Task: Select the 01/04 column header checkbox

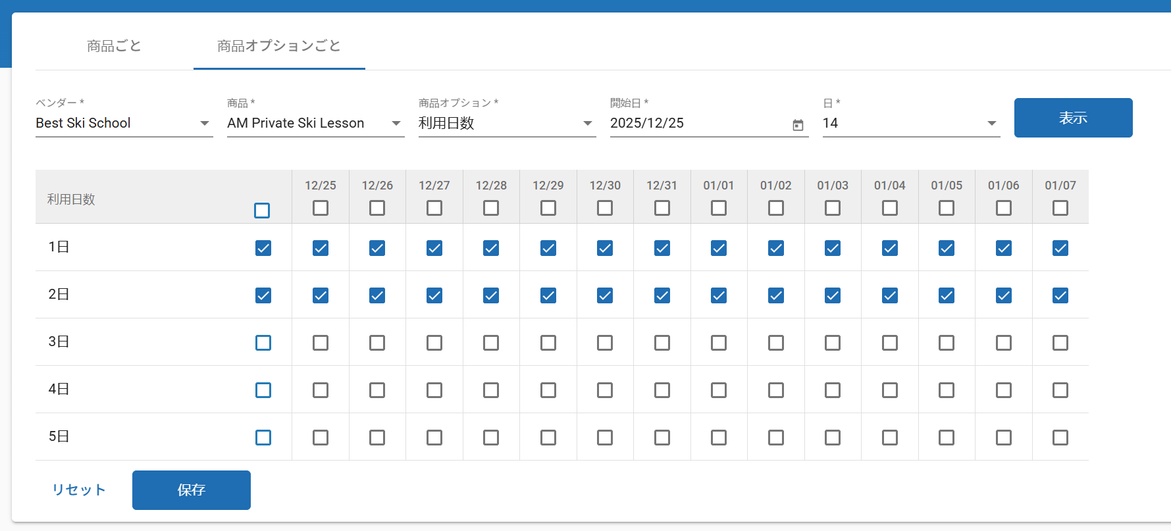Action: [x=890, y=208]
